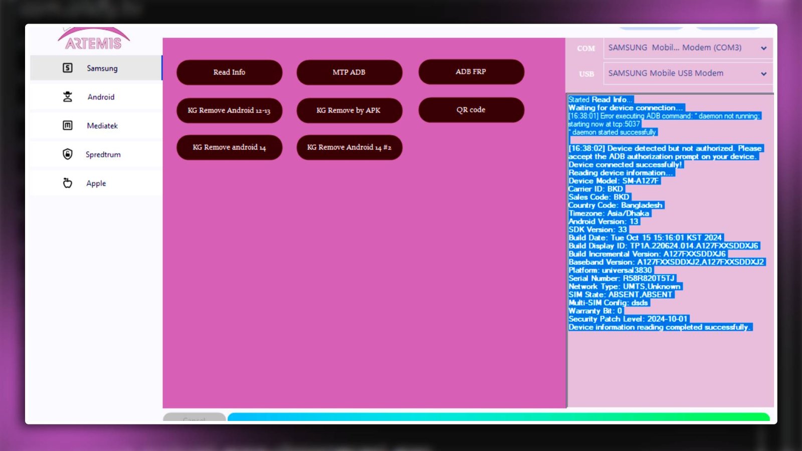The height and width of the screenshot is (451, 802).
Task: Open the COM port dropdown
Action: (x=763, y=48)
